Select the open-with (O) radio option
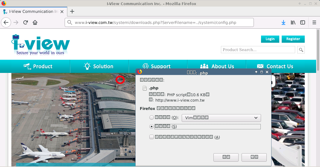The width and height of the screenshot is (320, 167). click(x=151, y=117)
